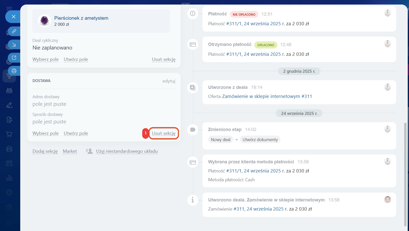Open the calendar sidebar icon

pos(9,163)
